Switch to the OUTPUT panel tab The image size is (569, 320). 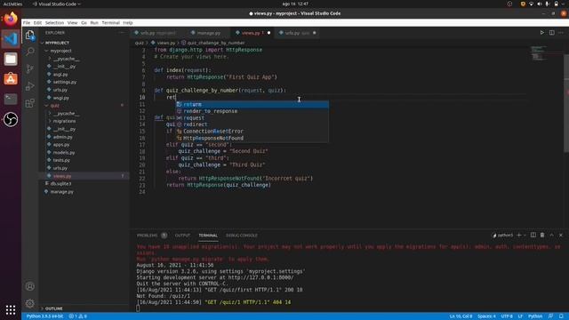(x=182, y=236)
